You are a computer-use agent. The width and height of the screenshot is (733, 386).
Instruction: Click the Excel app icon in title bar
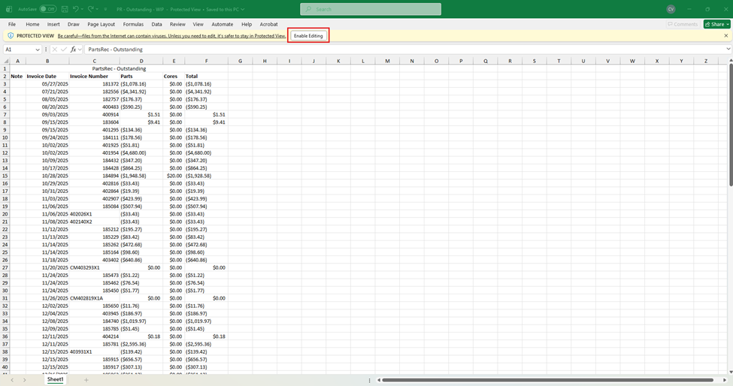9,9
